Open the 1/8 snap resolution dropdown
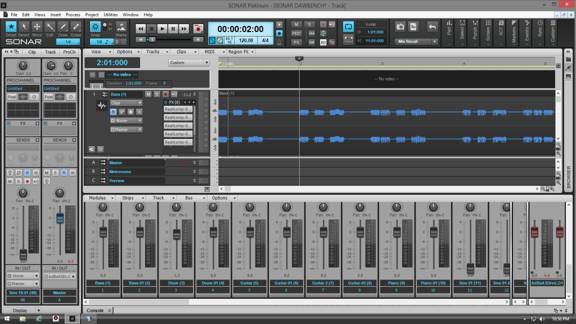 (101, 42)
